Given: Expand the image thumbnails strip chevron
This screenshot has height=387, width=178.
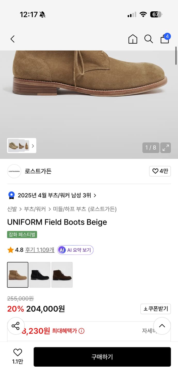Looking at the screenshot, I should (33, 146).
